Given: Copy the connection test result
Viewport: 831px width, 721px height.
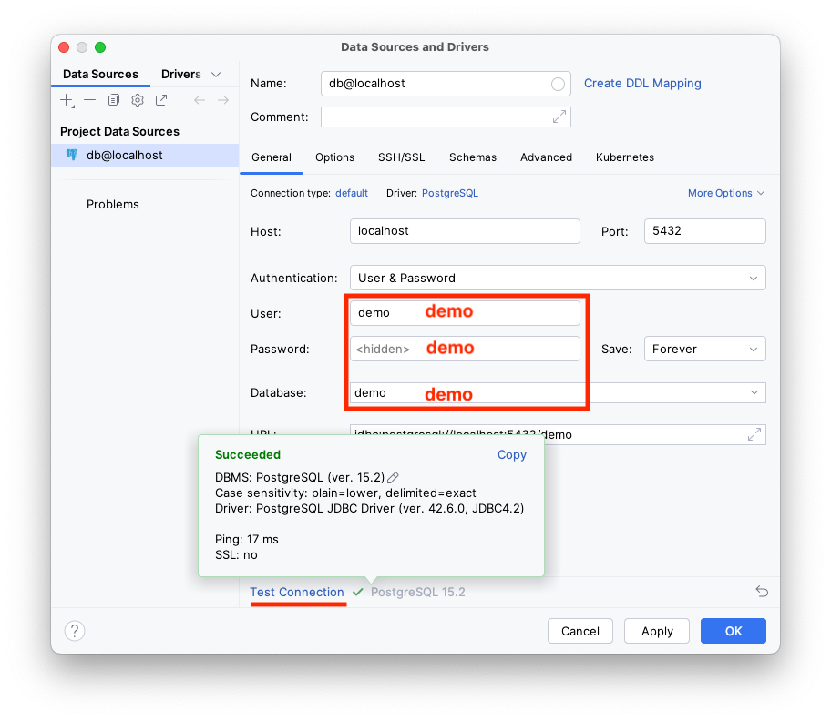Looking at the screenshot, I should click(x=512, y=455).
